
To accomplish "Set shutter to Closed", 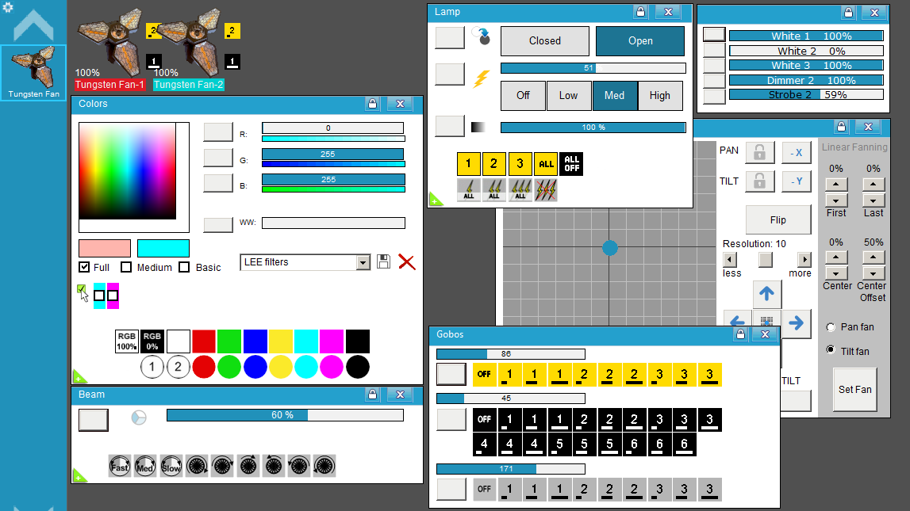I will 545,41.
